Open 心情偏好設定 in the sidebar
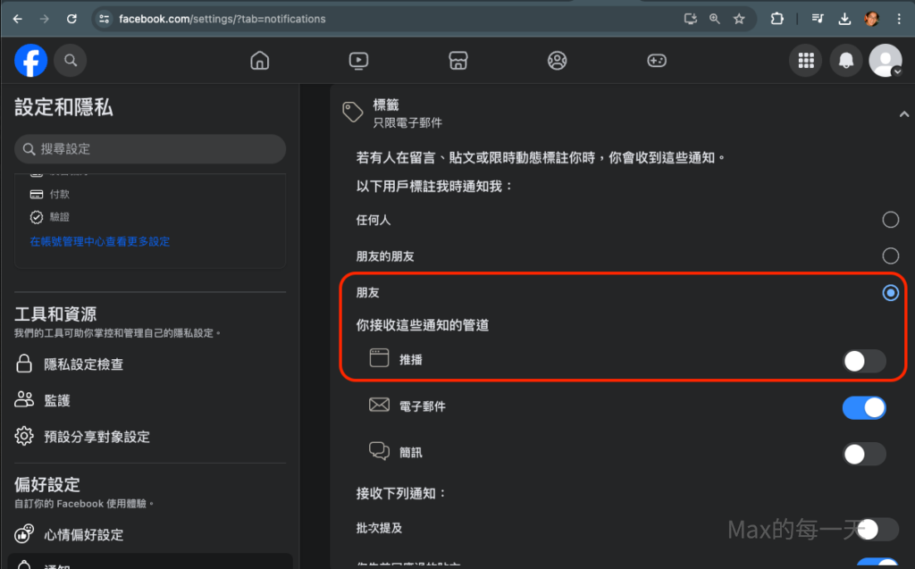The width and height of the screenshot is (915, 569). coord(83,535)
